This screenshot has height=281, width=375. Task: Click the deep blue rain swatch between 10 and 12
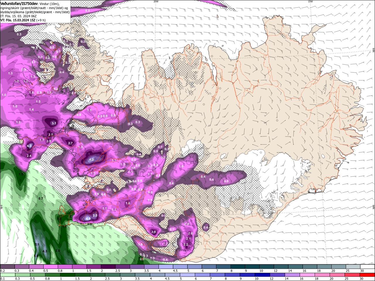(x=262, y=275)
